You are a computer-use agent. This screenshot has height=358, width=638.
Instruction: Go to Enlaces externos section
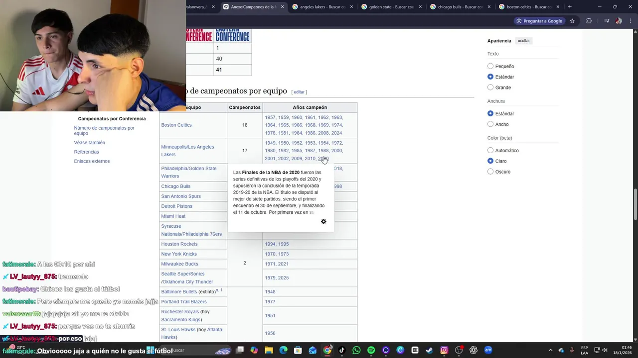(92, 161)
